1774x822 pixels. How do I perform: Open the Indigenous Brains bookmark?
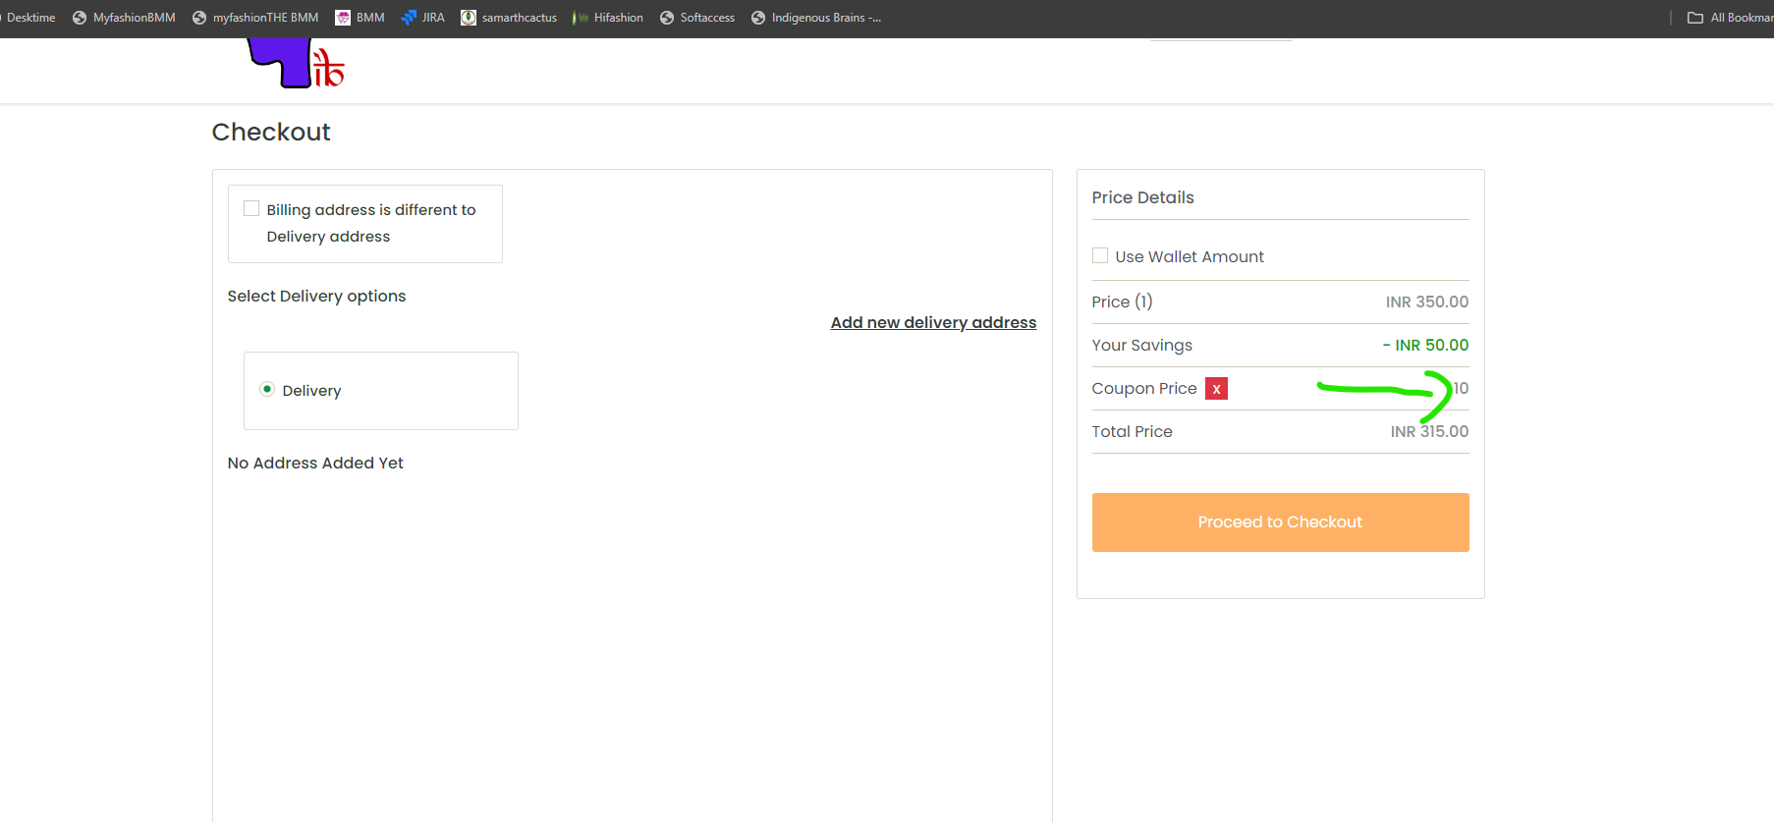coord(816,18)
